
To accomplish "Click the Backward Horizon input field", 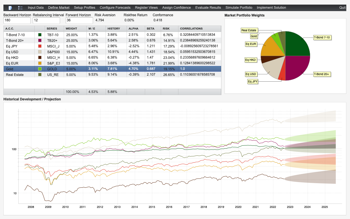I will tap(17, 20).
